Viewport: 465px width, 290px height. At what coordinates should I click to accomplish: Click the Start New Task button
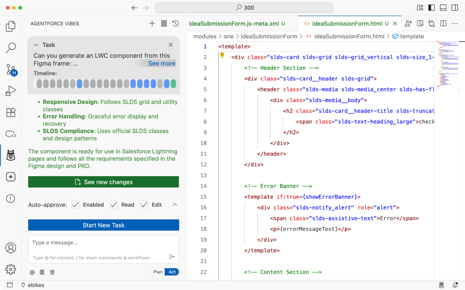tap(104, 225)
